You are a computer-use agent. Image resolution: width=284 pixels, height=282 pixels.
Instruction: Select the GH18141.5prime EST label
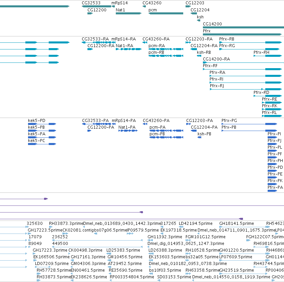237,224
